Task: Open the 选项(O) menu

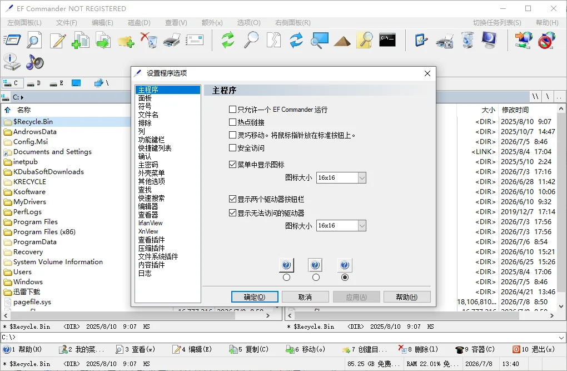Action: pos(249,22)
